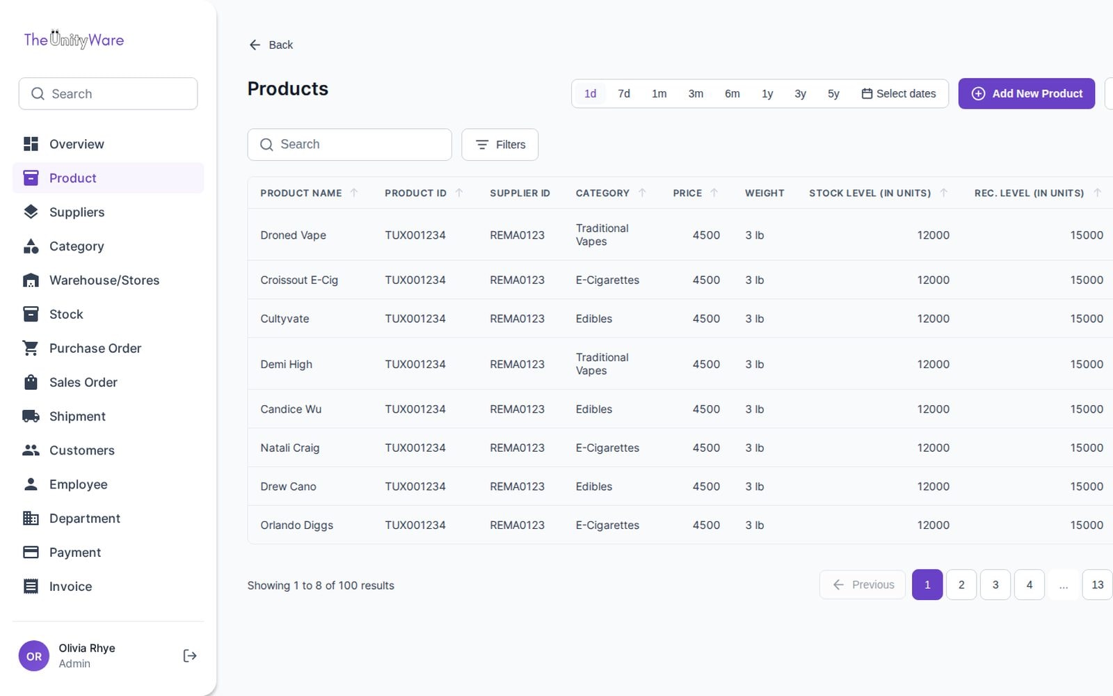Click TheUnityWare logo
The width and height of the screenshot is (1113, 696).
click(x=74, y=39)
